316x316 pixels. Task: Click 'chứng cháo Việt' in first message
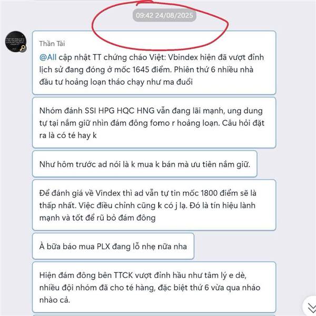pyautogui.click(x=134, y=57)
